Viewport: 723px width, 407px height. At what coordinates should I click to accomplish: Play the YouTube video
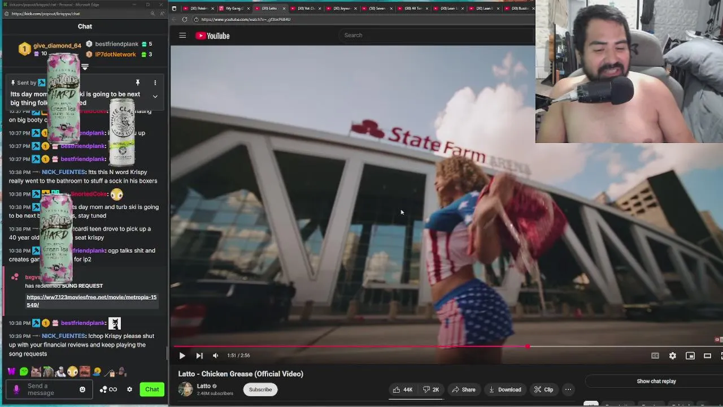[x=182, y=356]
